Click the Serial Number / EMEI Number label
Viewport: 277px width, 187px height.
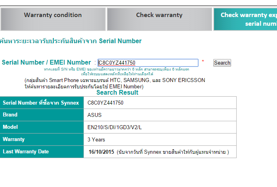46,62
